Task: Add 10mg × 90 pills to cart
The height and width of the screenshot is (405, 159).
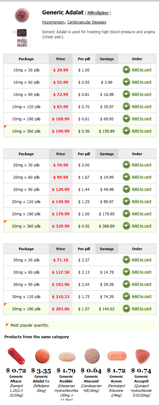Action: point(141,94)
